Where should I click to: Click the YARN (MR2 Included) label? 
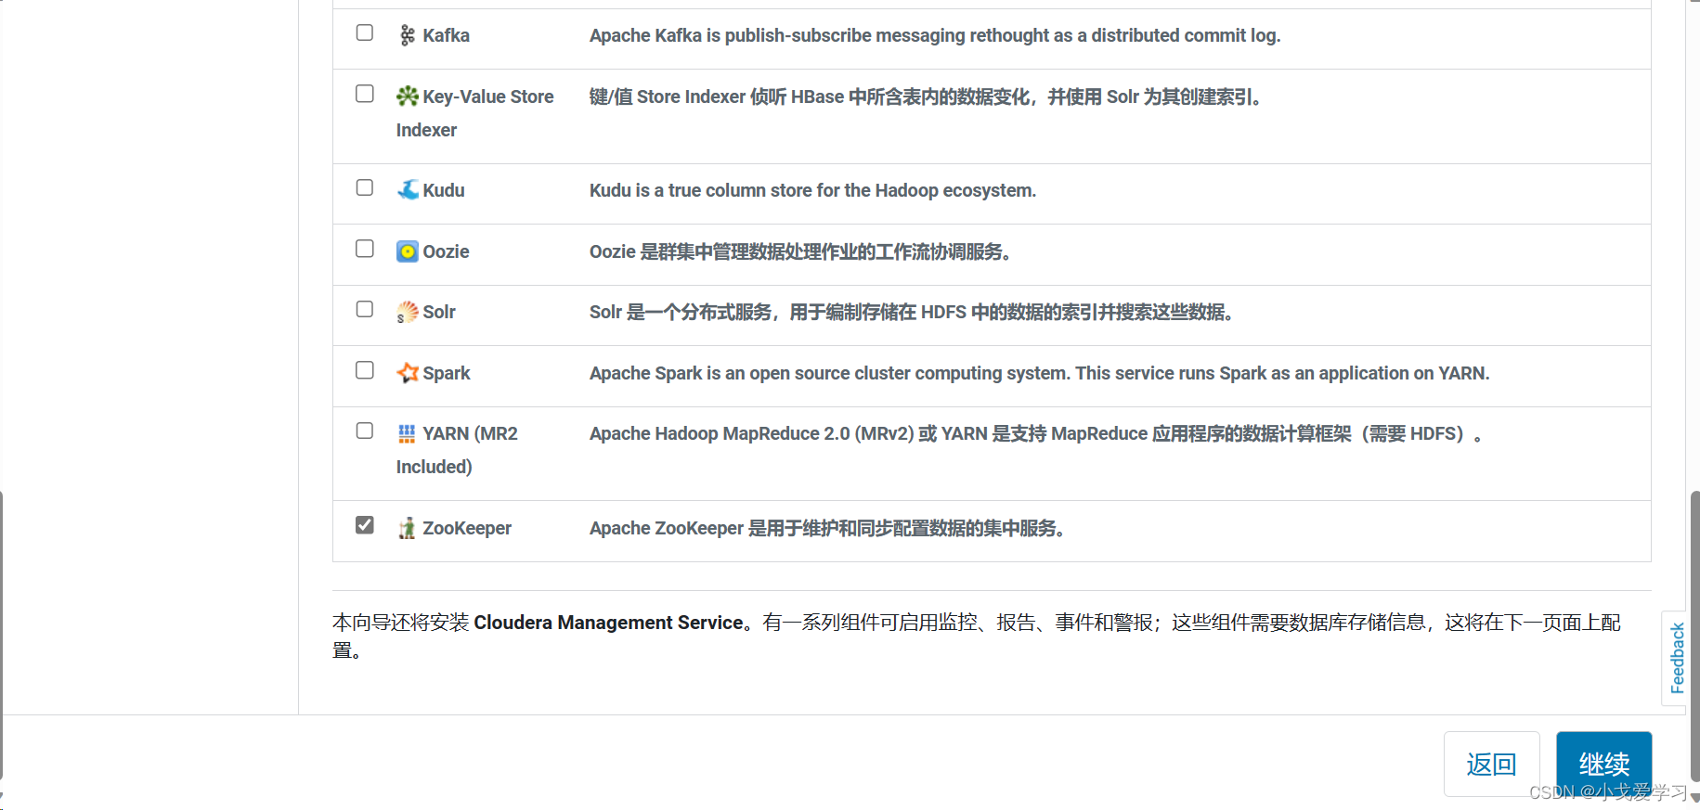(x=458, y=450)
